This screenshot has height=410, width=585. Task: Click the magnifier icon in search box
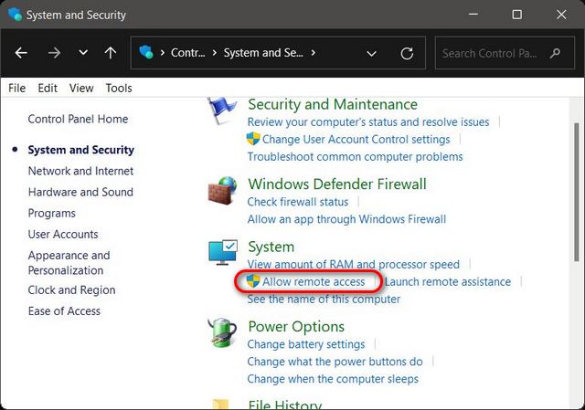click(555, 53)
